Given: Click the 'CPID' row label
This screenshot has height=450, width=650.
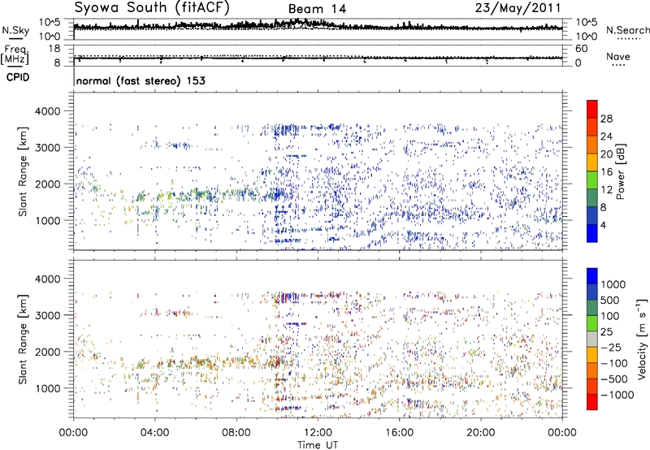Looking at the screenshot, I should pos(18,77).
